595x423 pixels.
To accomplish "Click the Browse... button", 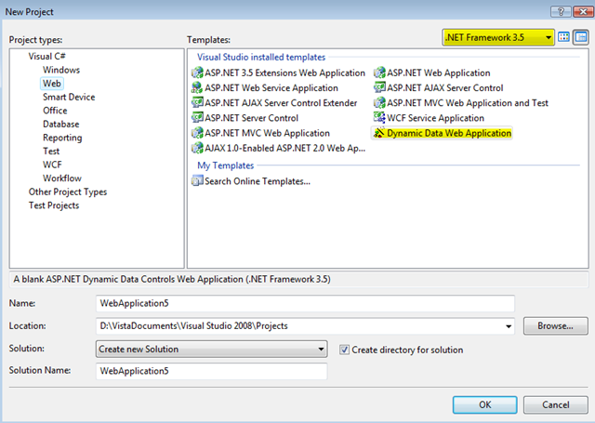I will pos(556,326).
